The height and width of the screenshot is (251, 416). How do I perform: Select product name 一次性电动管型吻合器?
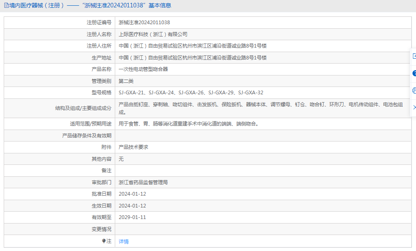pyautogui.click(x=143, y=69)
